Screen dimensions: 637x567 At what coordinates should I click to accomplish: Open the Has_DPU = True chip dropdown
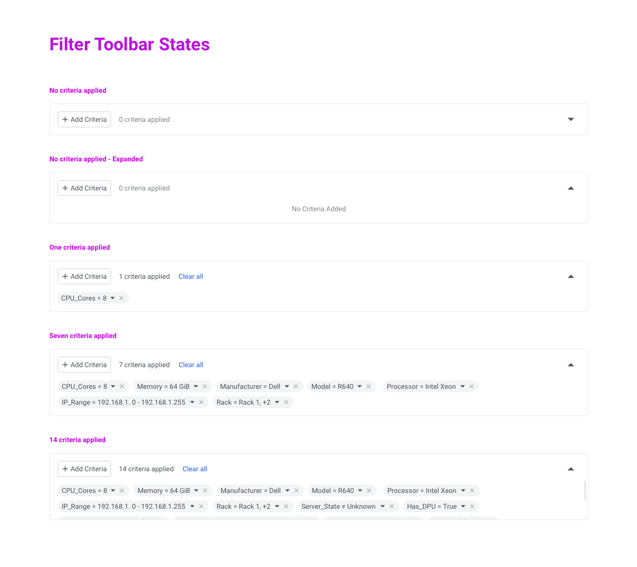point(463,506)
